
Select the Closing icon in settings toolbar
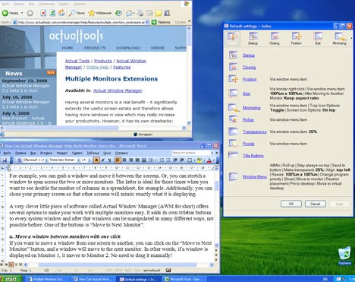[275, 39]
